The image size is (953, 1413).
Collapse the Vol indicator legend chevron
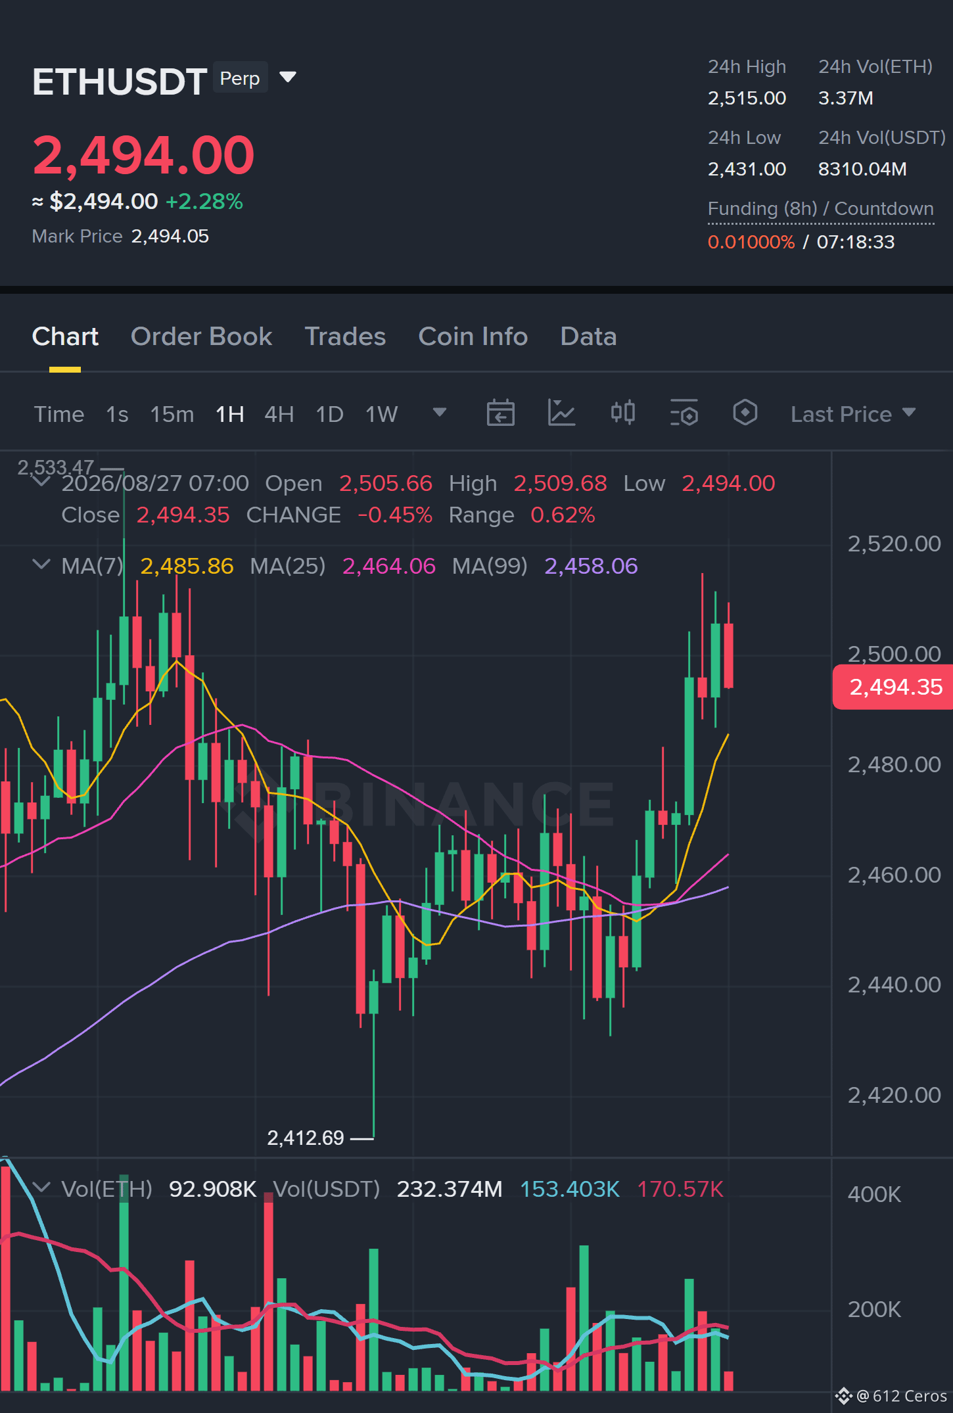point(41,1188)
